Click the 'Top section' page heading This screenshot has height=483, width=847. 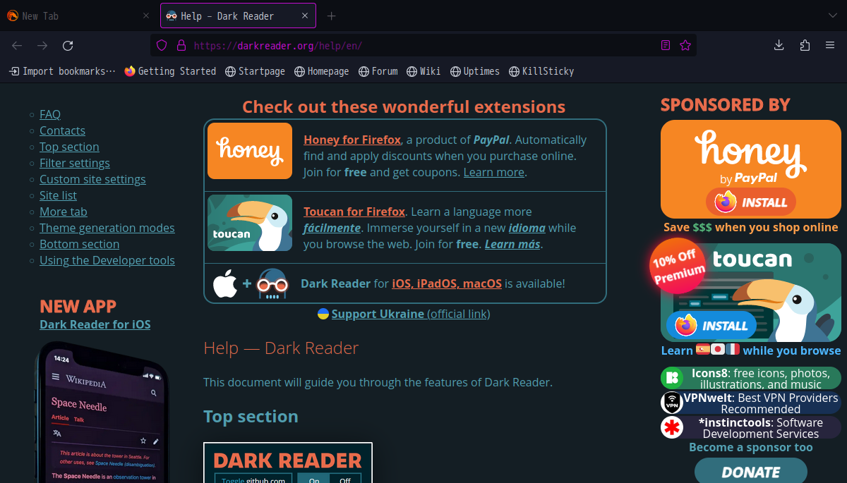click(x=251, y=416)
